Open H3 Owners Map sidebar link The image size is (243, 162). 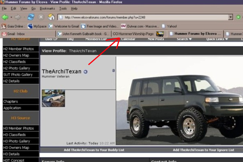tap(21, 147)
